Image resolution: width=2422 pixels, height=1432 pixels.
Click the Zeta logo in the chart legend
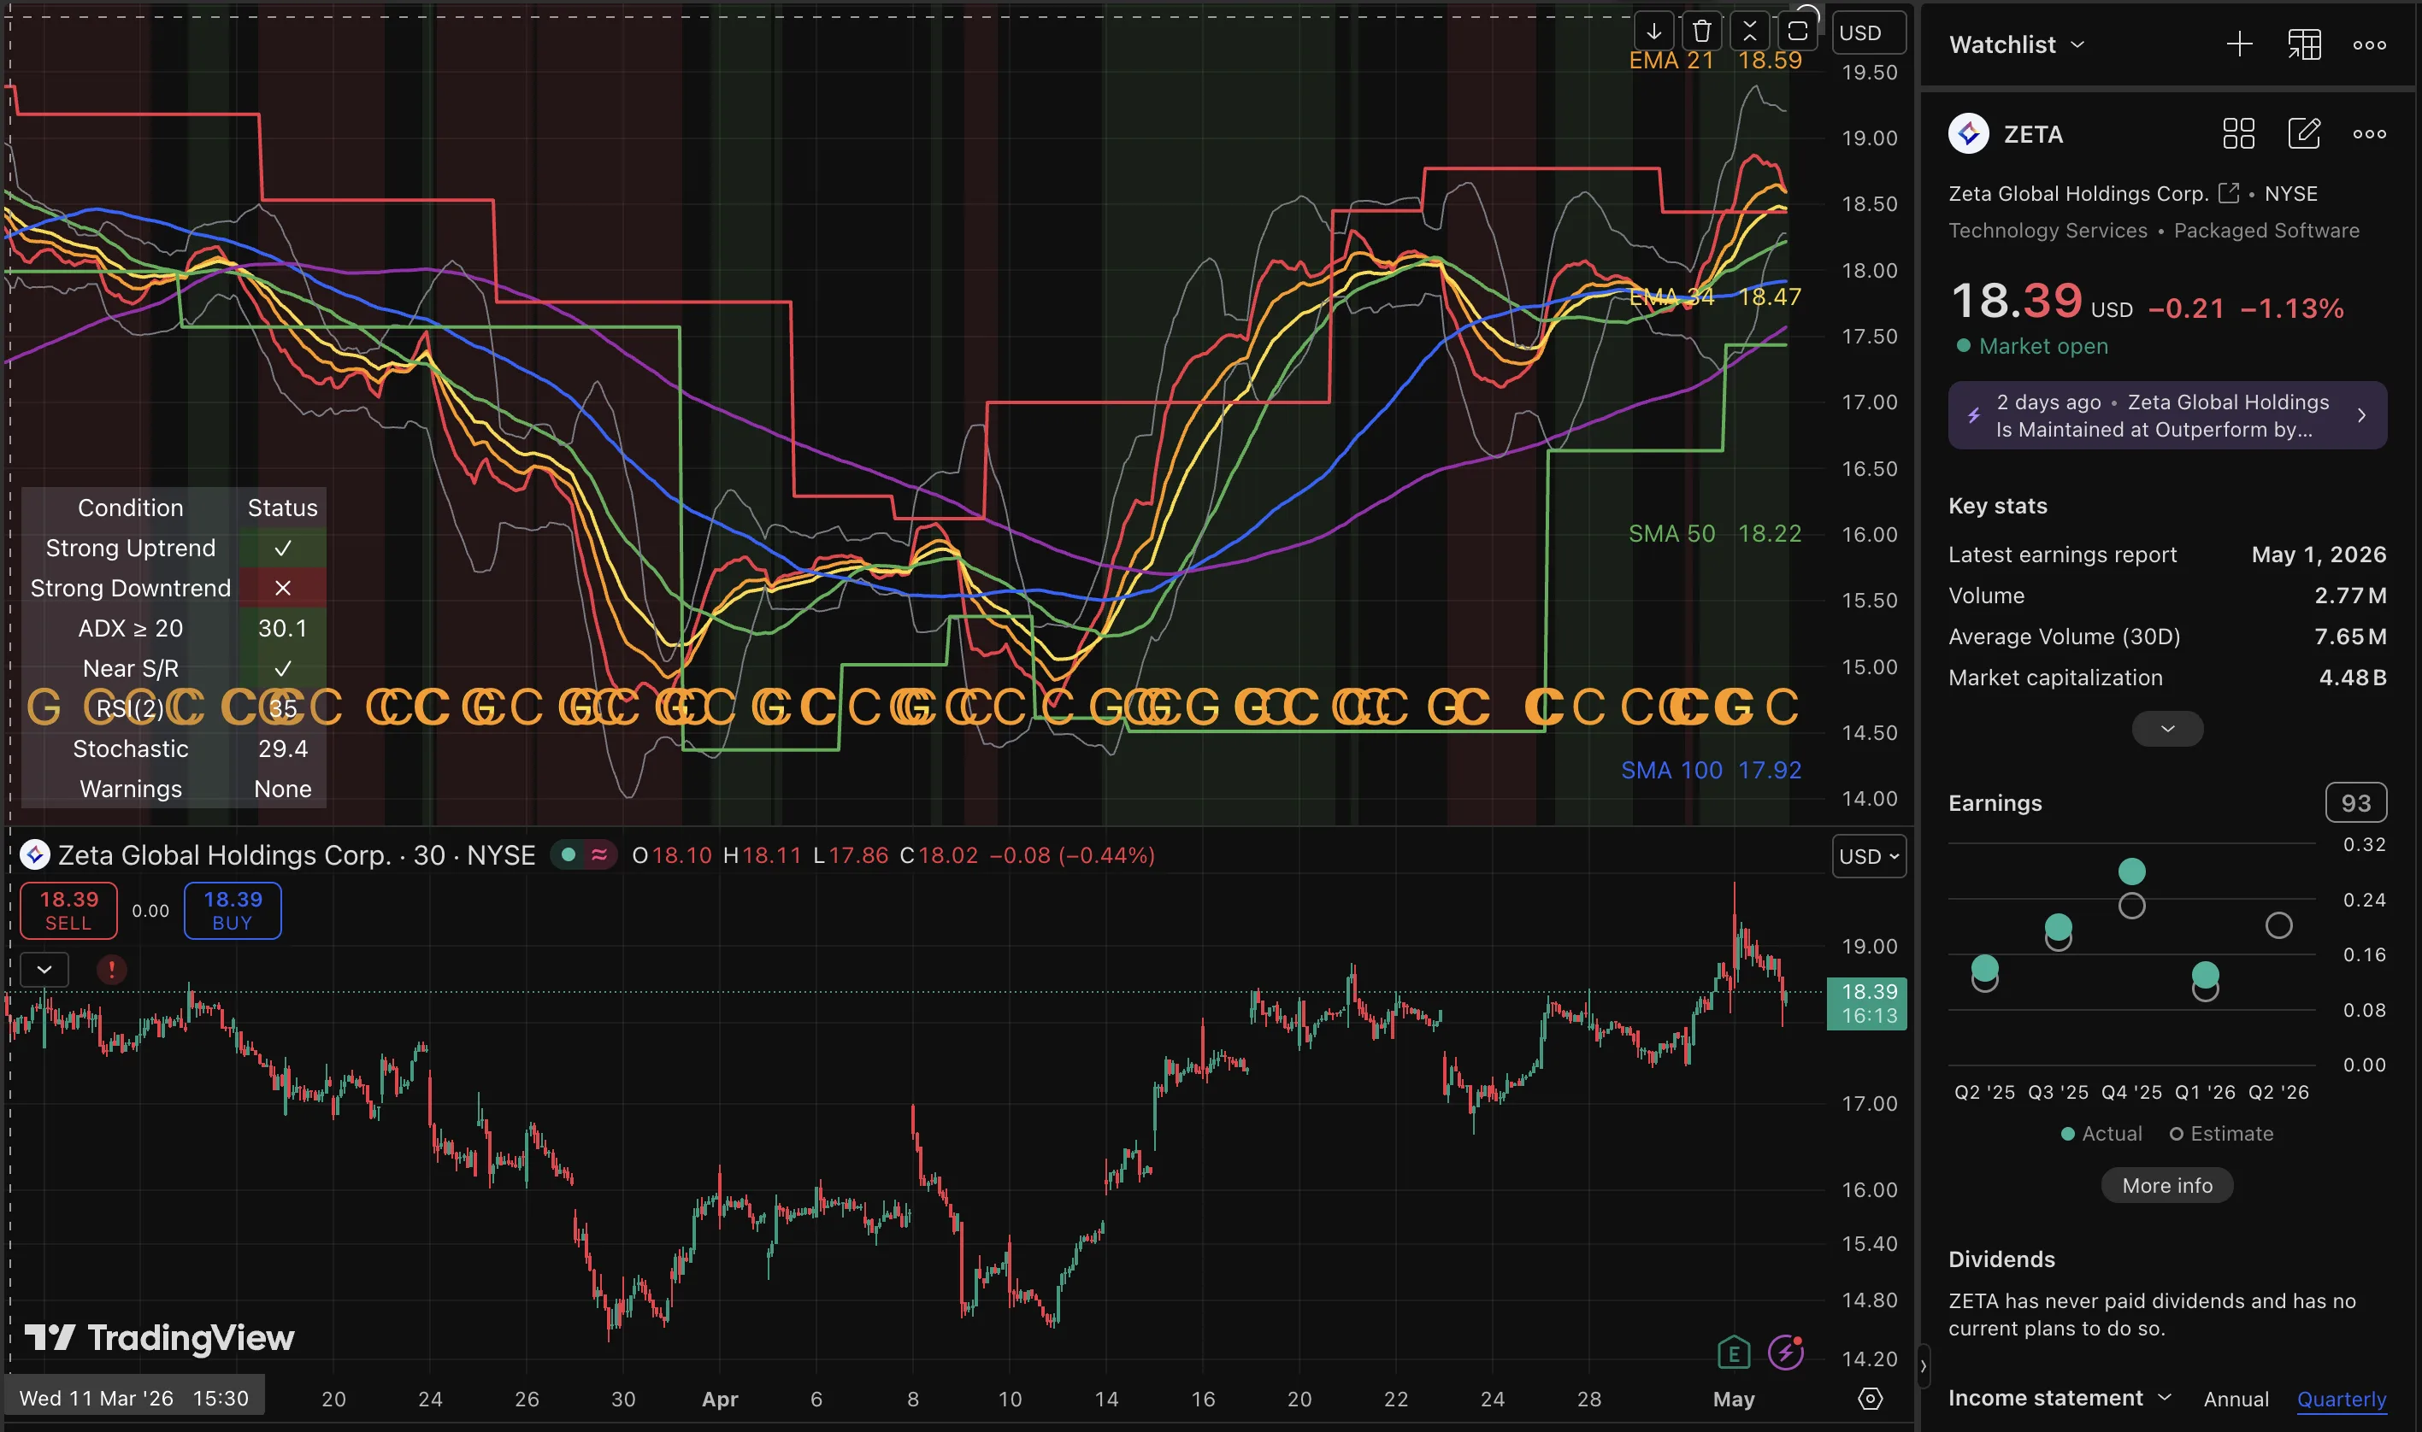coord(35,854)
